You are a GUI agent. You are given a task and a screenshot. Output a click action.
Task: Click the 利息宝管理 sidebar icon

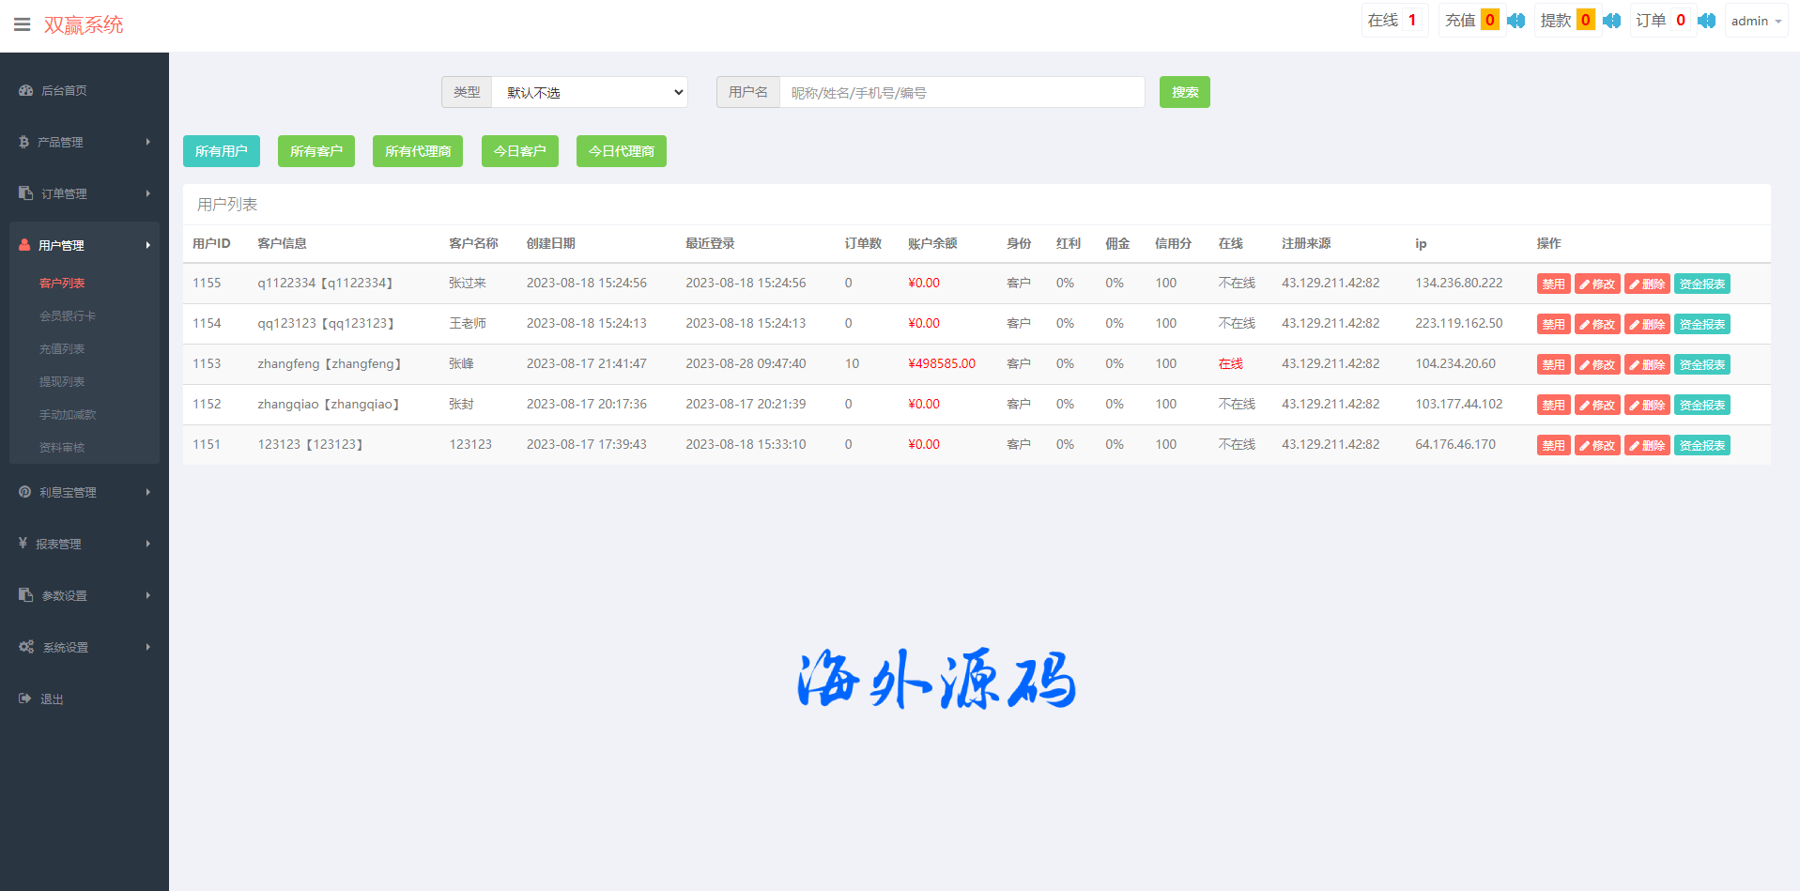pos(25,492)
